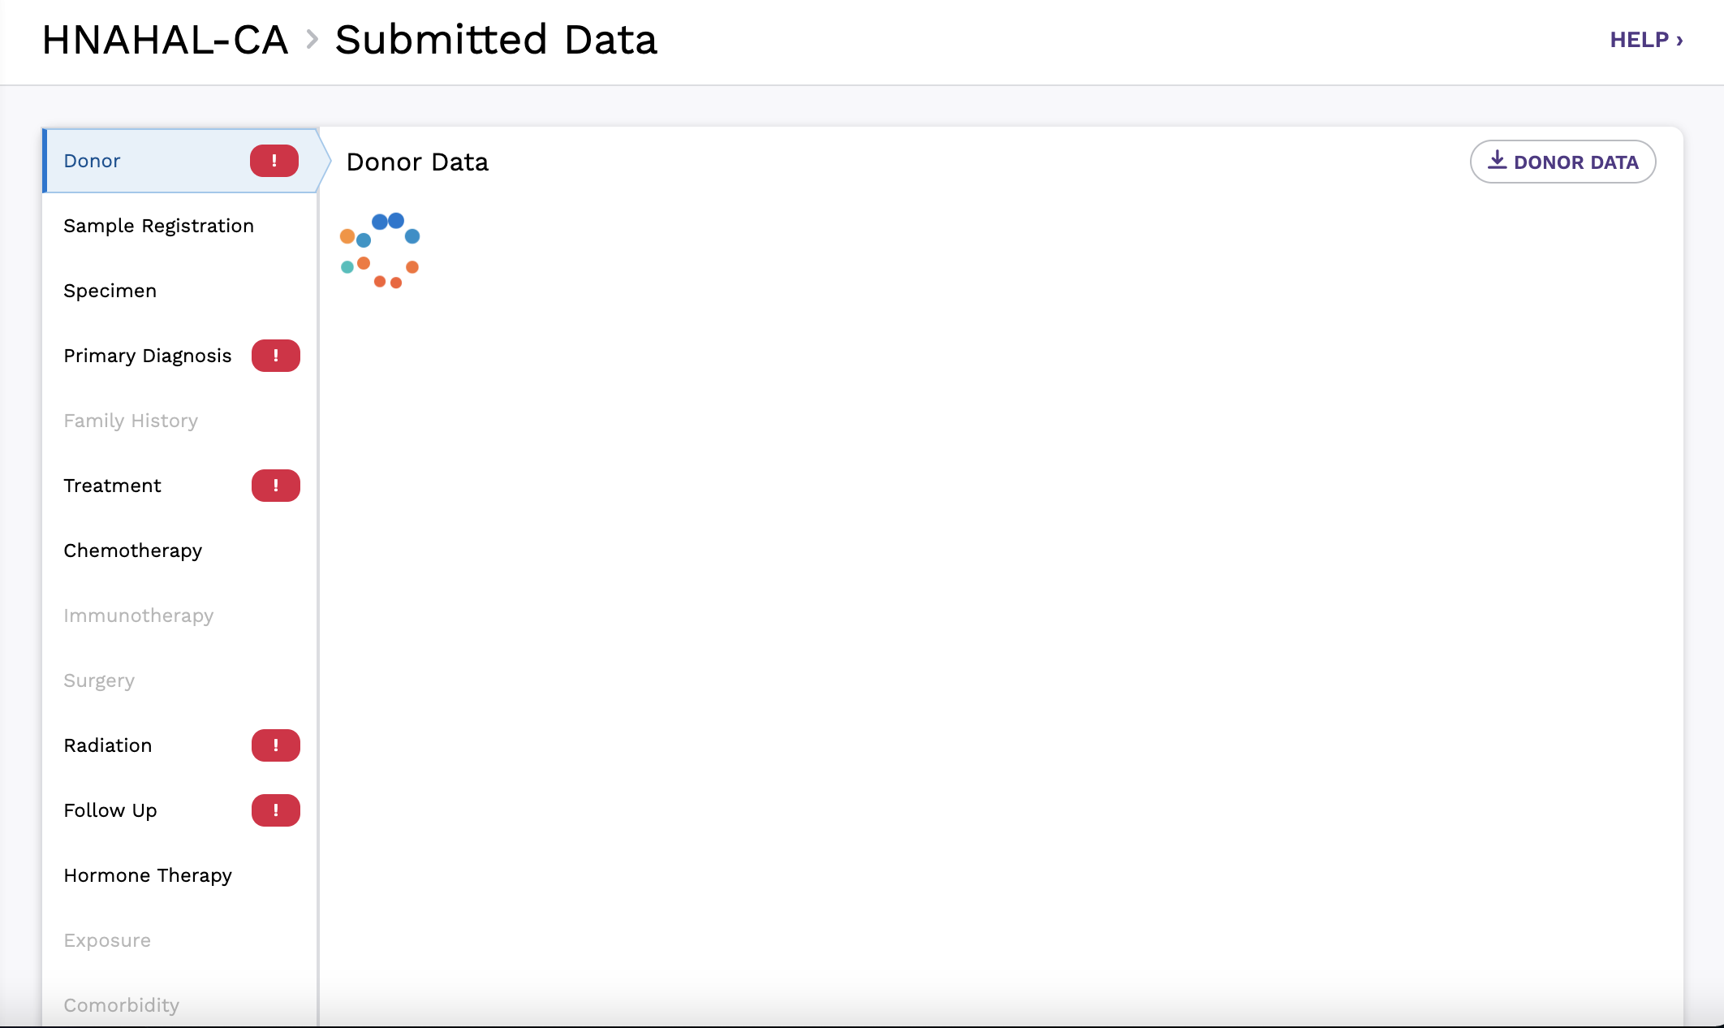Click the error badge on Primary Diagnosis
The height and width of the screenshot is (1028, 1724).
pyautogui.click(x=276, y=355)
